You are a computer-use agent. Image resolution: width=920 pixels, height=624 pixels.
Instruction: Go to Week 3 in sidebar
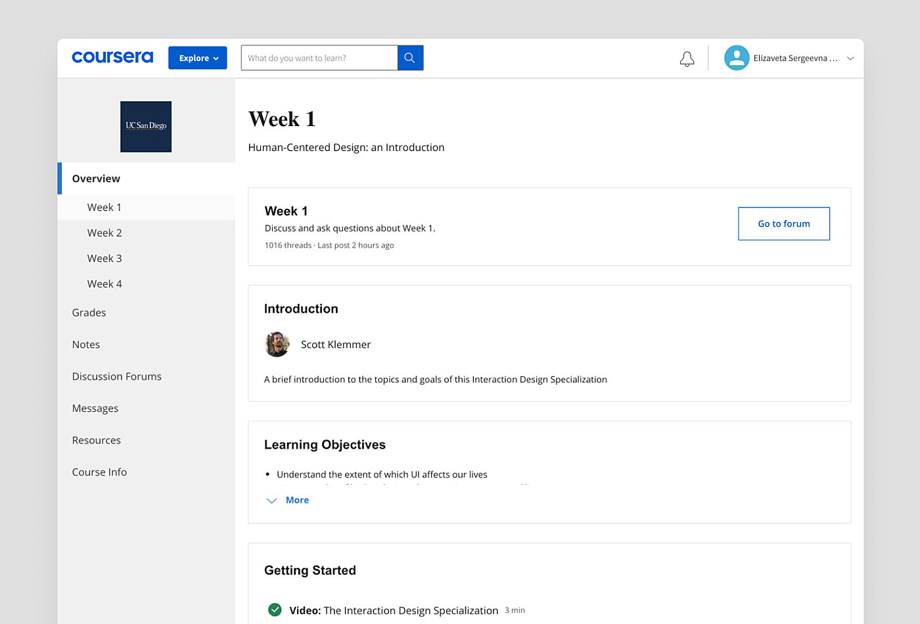[x=104, y=259]
